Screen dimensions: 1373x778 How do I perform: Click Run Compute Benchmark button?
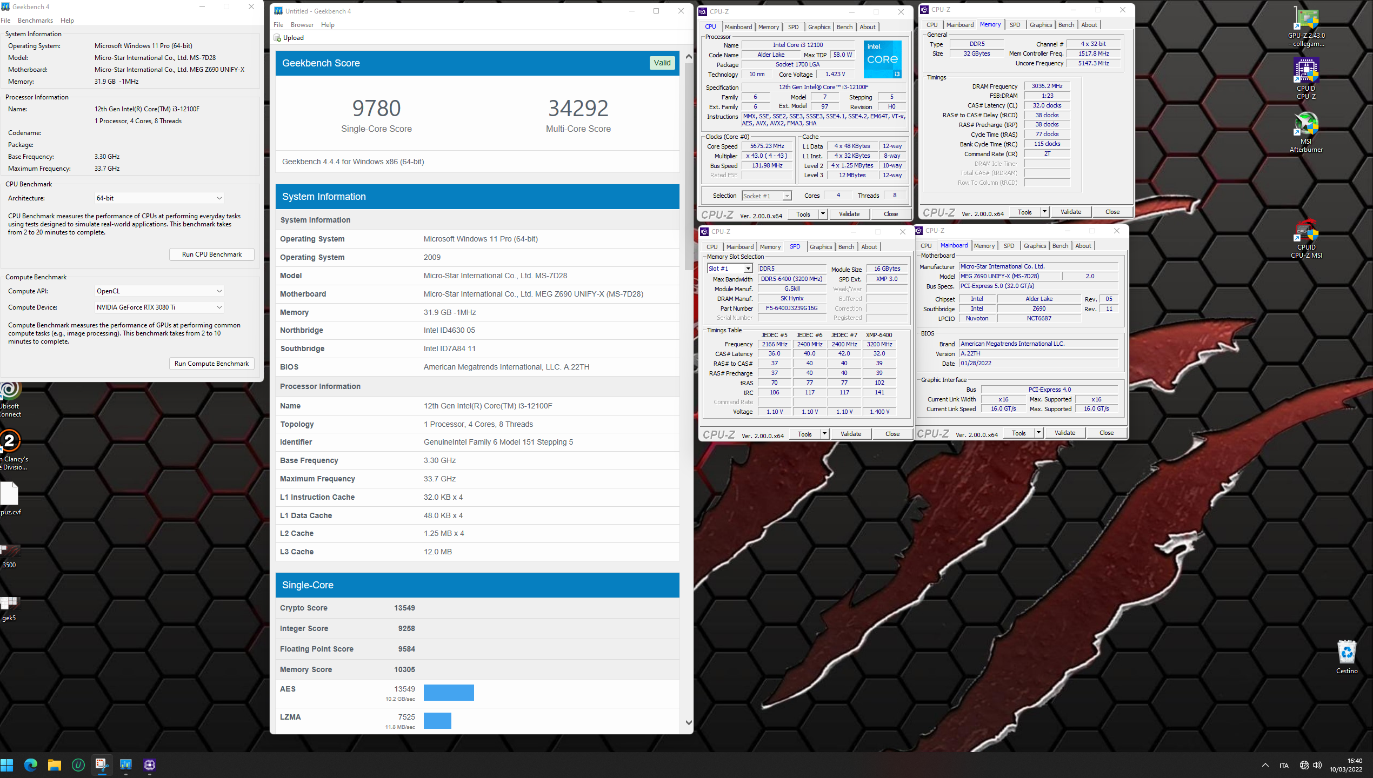pos(212,364)
